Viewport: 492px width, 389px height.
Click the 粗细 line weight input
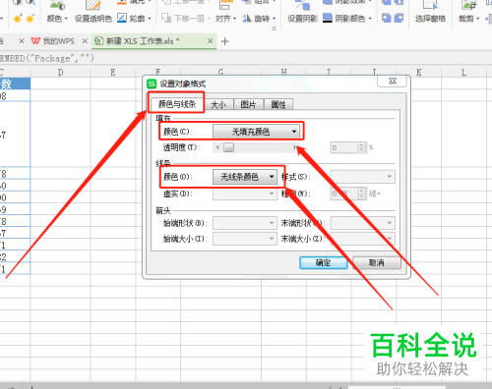[x=343, y=194]
